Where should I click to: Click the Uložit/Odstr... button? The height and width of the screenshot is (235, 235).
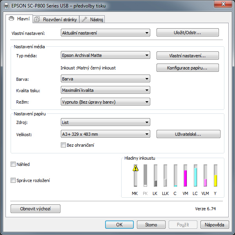pyautogui.click(x=188, y=33)
